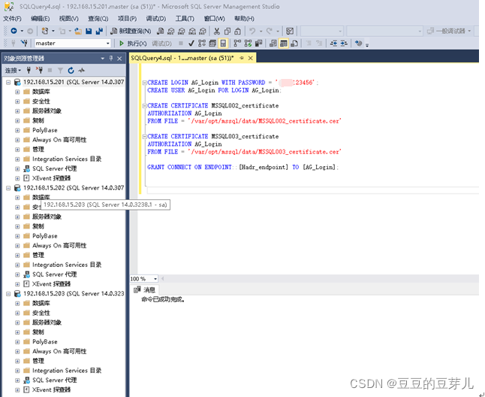Click the GRANT CONNECT ON ENDPOINT line

click(243, 167)
